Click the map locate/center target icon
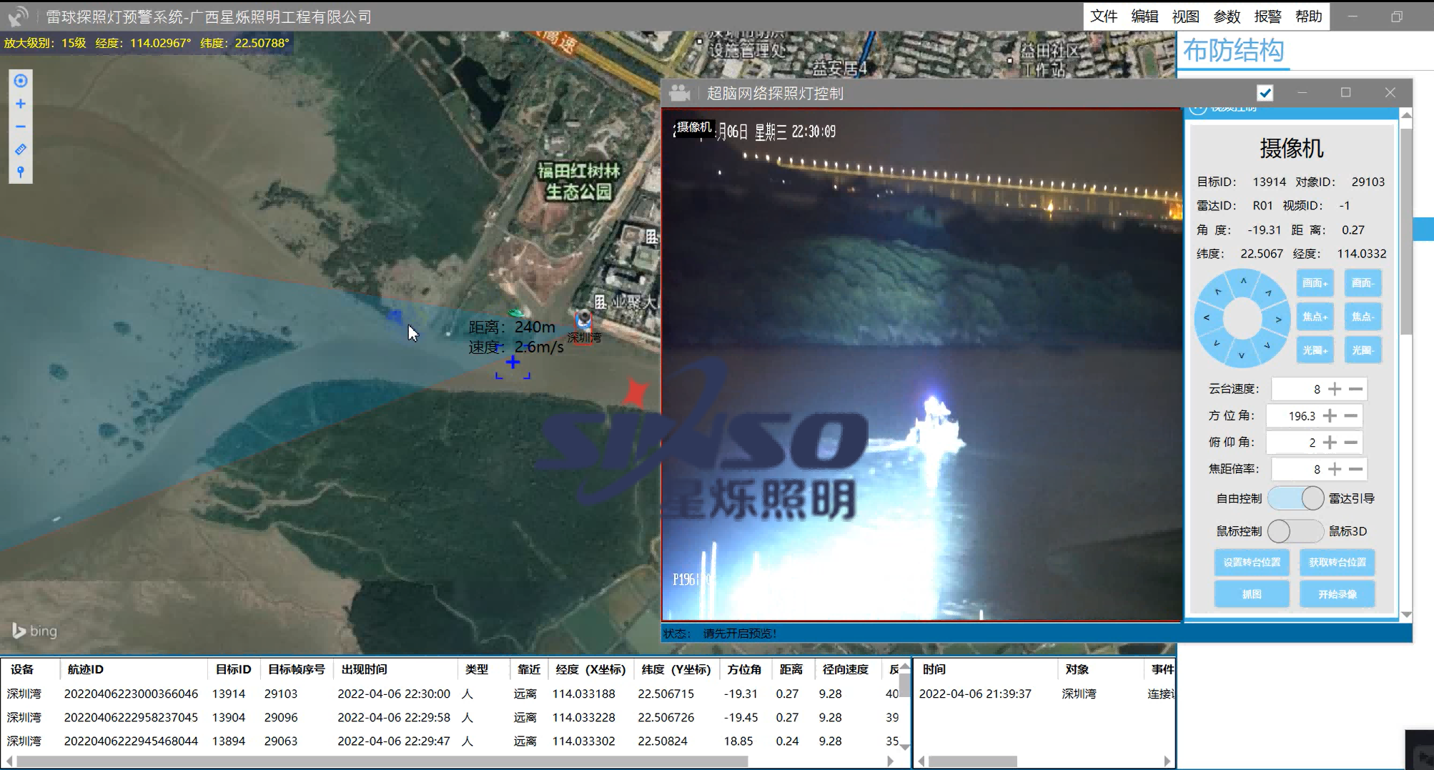Viewport: 1434px width, 770px height. coord(21,81)
